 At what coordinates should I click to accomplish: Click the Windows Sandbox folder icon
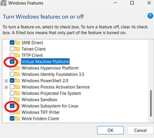pyautogui.click(x=17, y=99)
